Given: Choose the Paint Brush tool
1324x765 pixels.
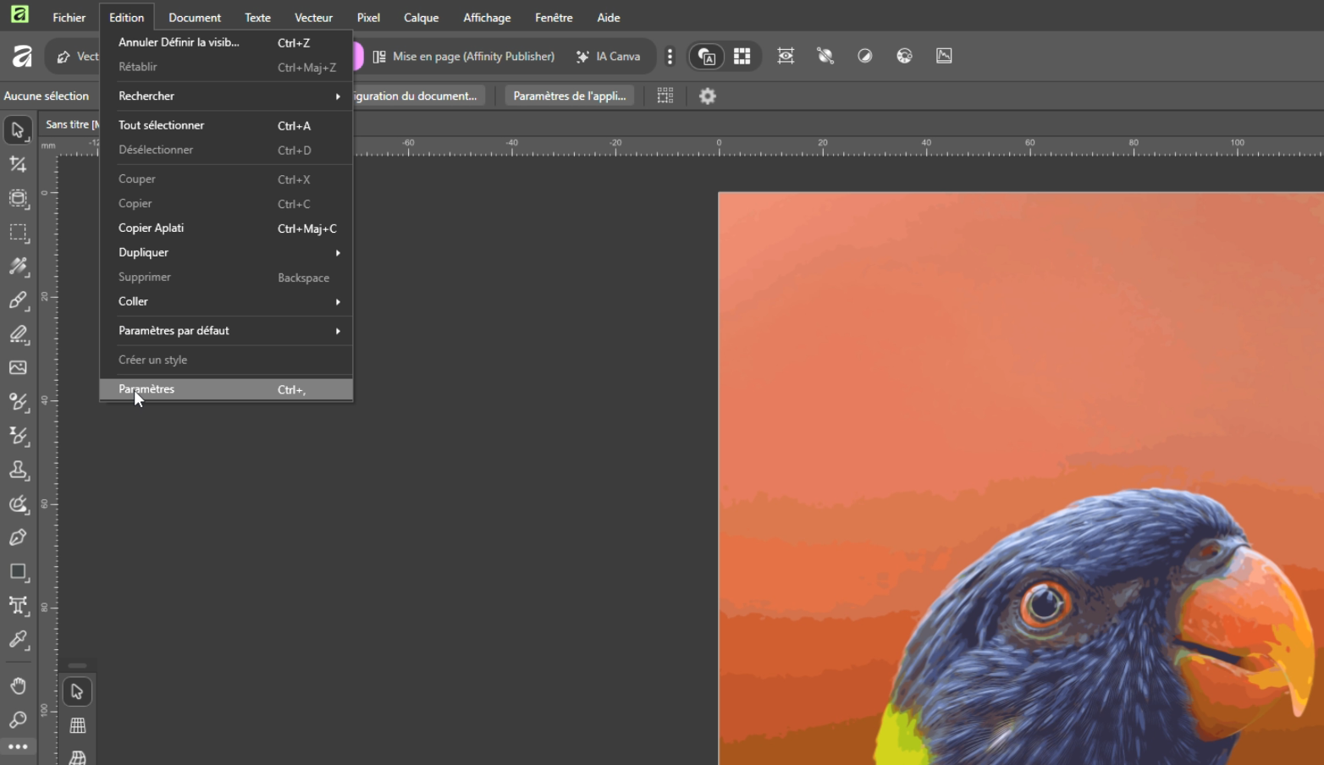Looking at the screenshot, I should (x=18, y=300).
